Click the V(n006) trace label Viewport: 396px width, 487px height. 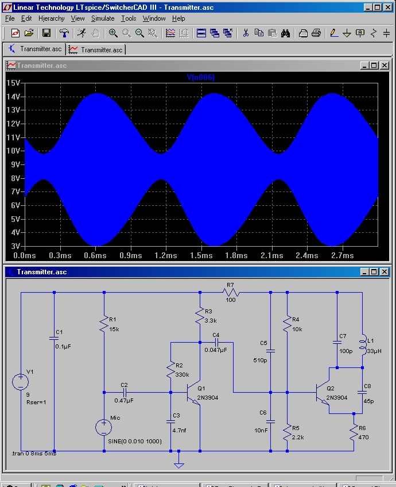pos(201,78)
